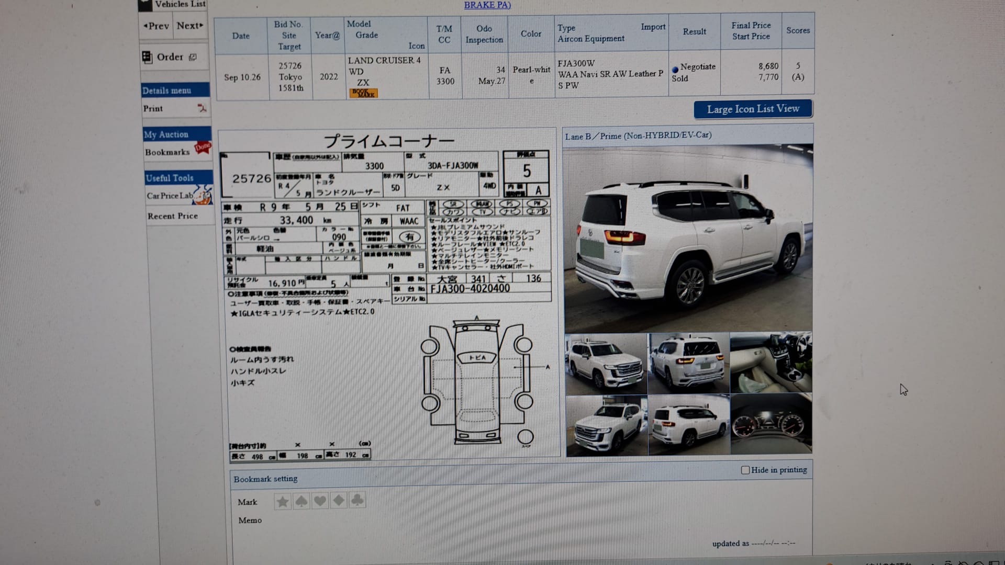1005x565 pixels.
Task: Click the BOOK MARK badge under ZX
Action: [364, 93]
